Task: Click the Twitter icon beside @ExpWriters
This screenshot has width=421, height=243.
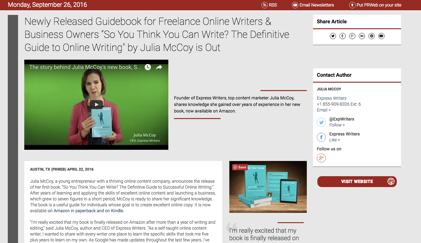Action: click(321, 122)
